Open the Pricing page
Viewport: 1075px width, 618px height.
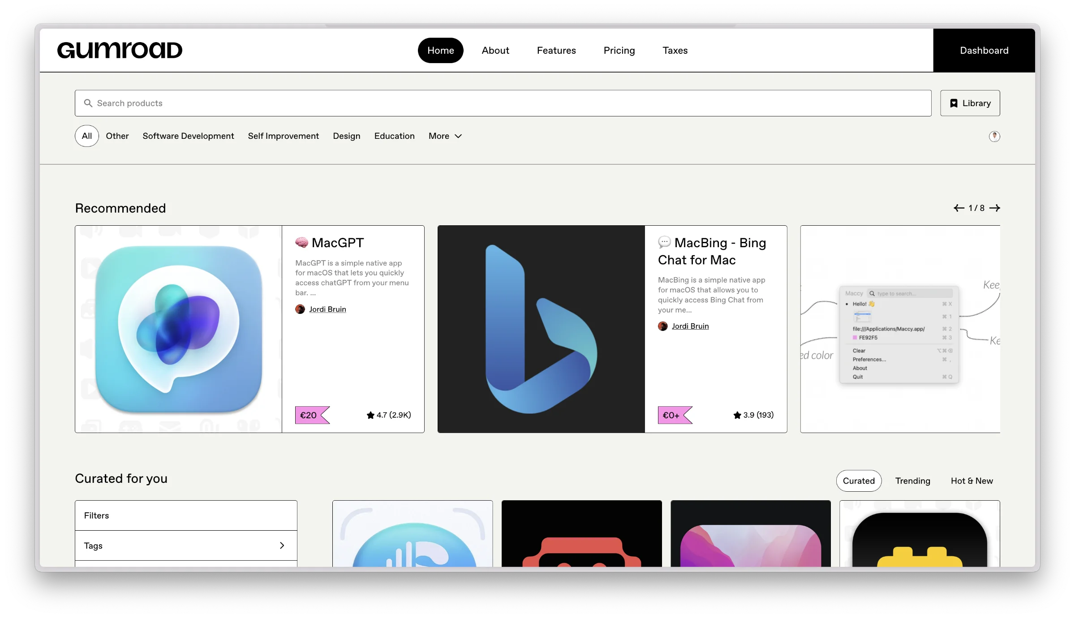(x=619, y=50)
